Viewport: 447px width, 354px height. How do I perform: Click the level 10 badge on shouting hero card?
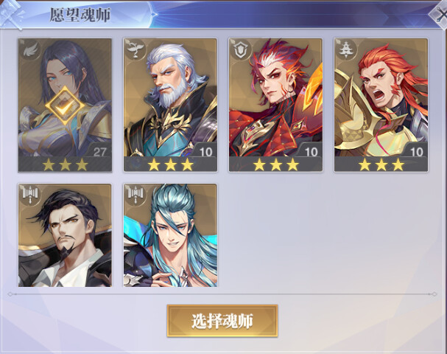[x=415, y=151]
